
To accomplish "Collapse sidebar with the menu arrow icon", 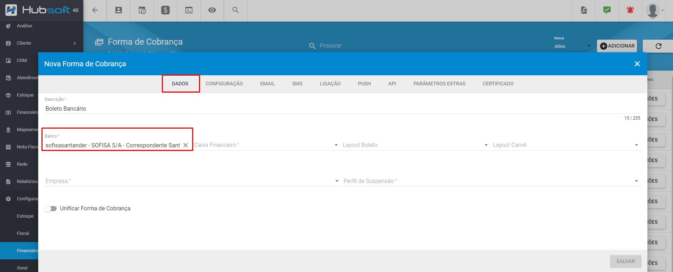I will point(76,10).
